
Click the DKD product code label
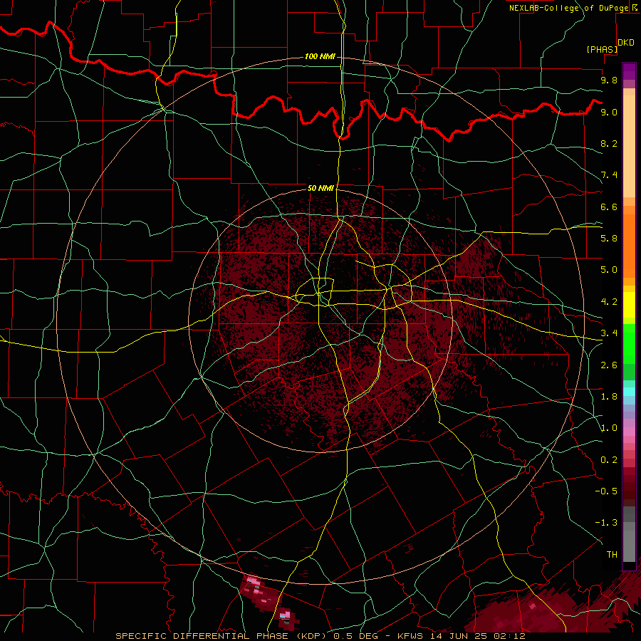(625, 43)
